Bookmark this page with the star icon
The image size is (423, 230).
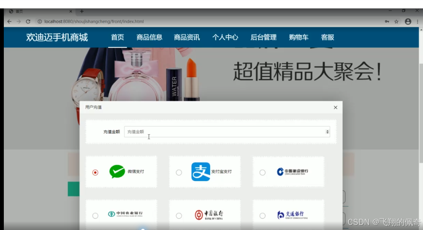point(396,21)
